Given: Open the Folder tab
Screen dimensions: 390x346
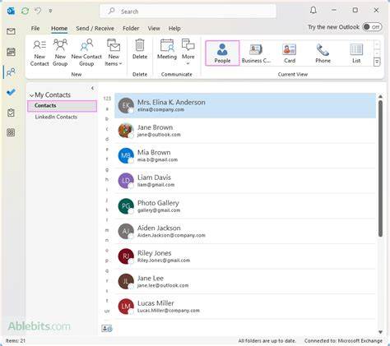Looking at the screenshot, I should tap(131, 28).
